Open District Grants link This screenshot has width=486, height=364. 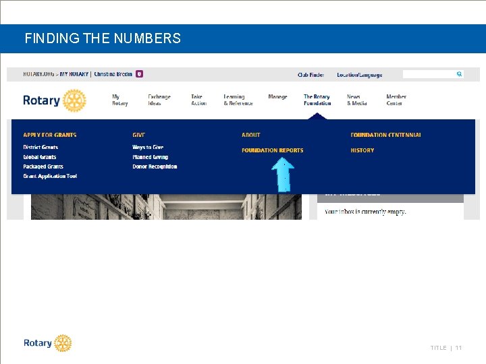(x=40, y=148)
